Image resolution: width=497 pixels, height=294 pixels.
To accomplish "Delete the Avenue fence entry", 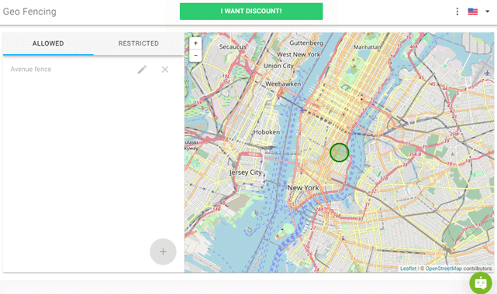I will pyautogui.click(x=165, y=70).
